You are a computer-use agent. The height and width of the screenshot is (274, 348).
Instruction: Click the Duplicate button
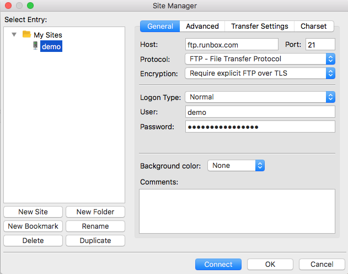point(95,240)
